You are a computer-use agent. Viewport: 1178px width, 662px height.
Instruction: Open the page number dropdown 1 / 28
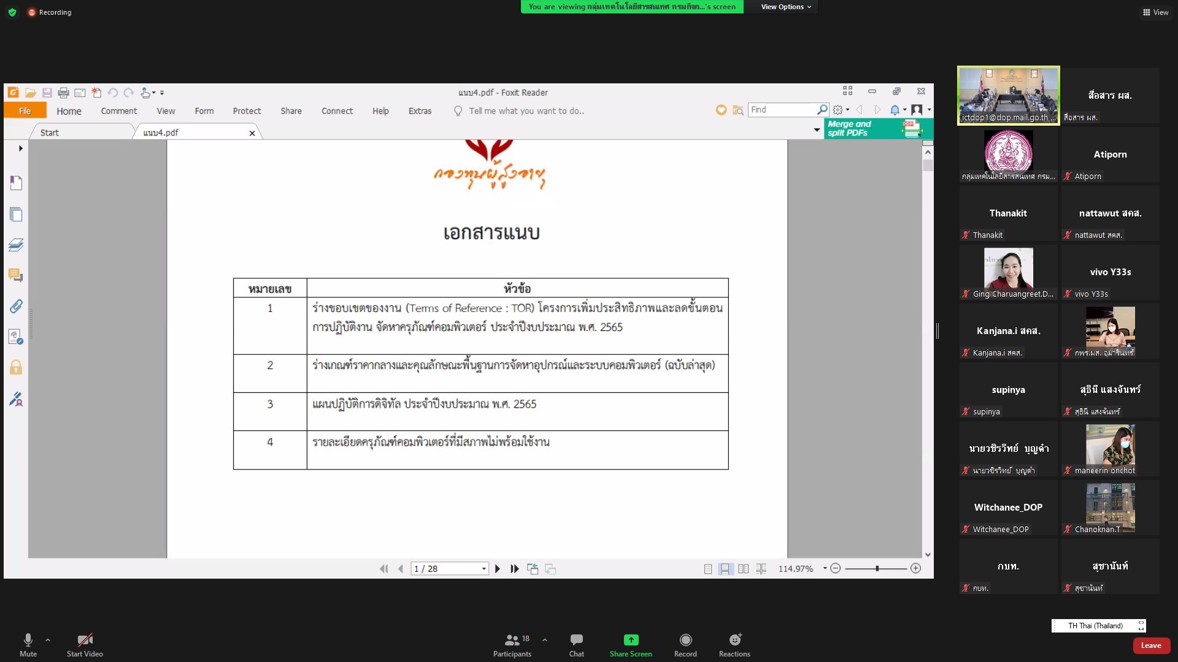point(484,569)
